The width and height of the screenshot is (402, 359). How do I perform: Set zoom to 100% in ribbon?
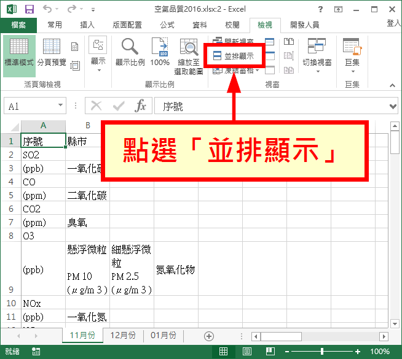click(x=160, y=52)
